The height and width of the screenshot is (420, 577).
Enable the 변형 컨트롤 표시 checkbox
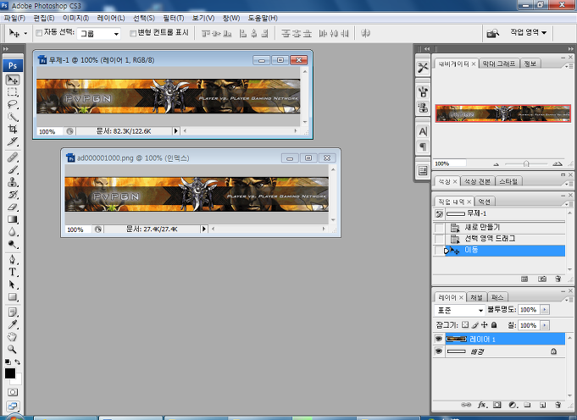point(133,33)
